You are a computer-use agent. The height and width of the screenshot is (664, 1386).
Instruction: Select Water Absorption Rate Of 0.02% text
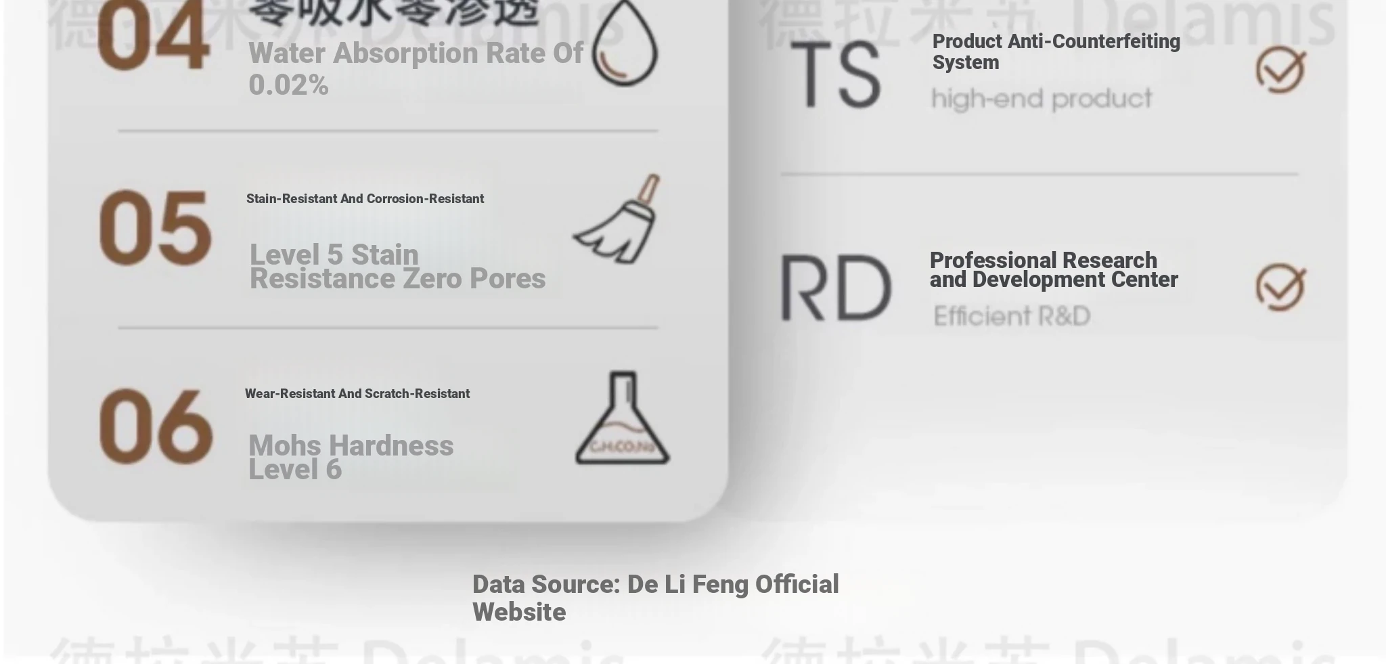(416, 69)
